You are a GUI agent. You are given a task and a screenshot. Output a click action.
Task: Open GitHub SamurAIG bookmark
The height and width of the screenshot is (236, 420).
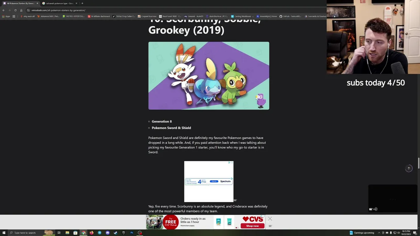coord(290,16)
